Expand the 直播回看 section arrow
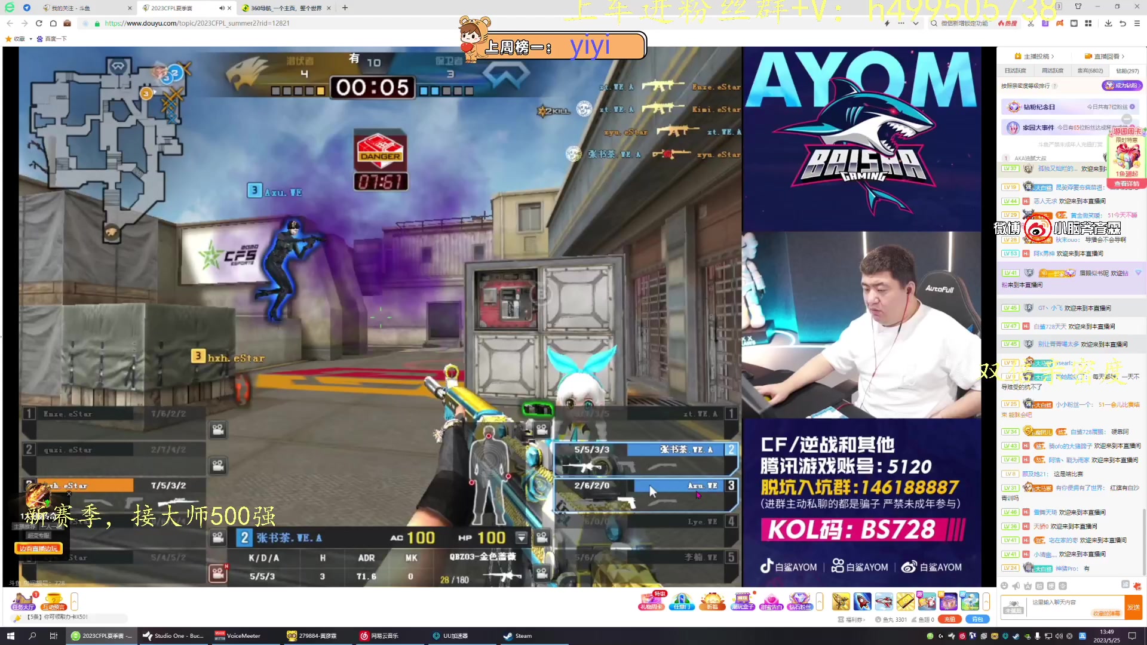Image resolution: width=1147 pixels, height=645 pixels. click(1123, 57)
